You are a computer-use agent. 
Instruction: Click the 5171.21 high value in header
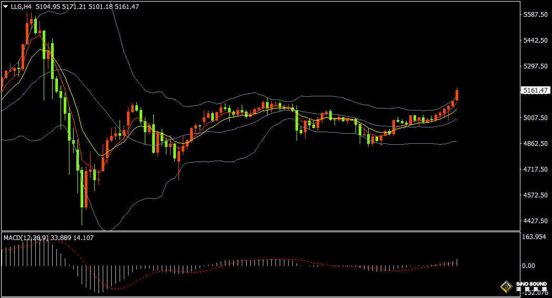[x=73, y=7]
